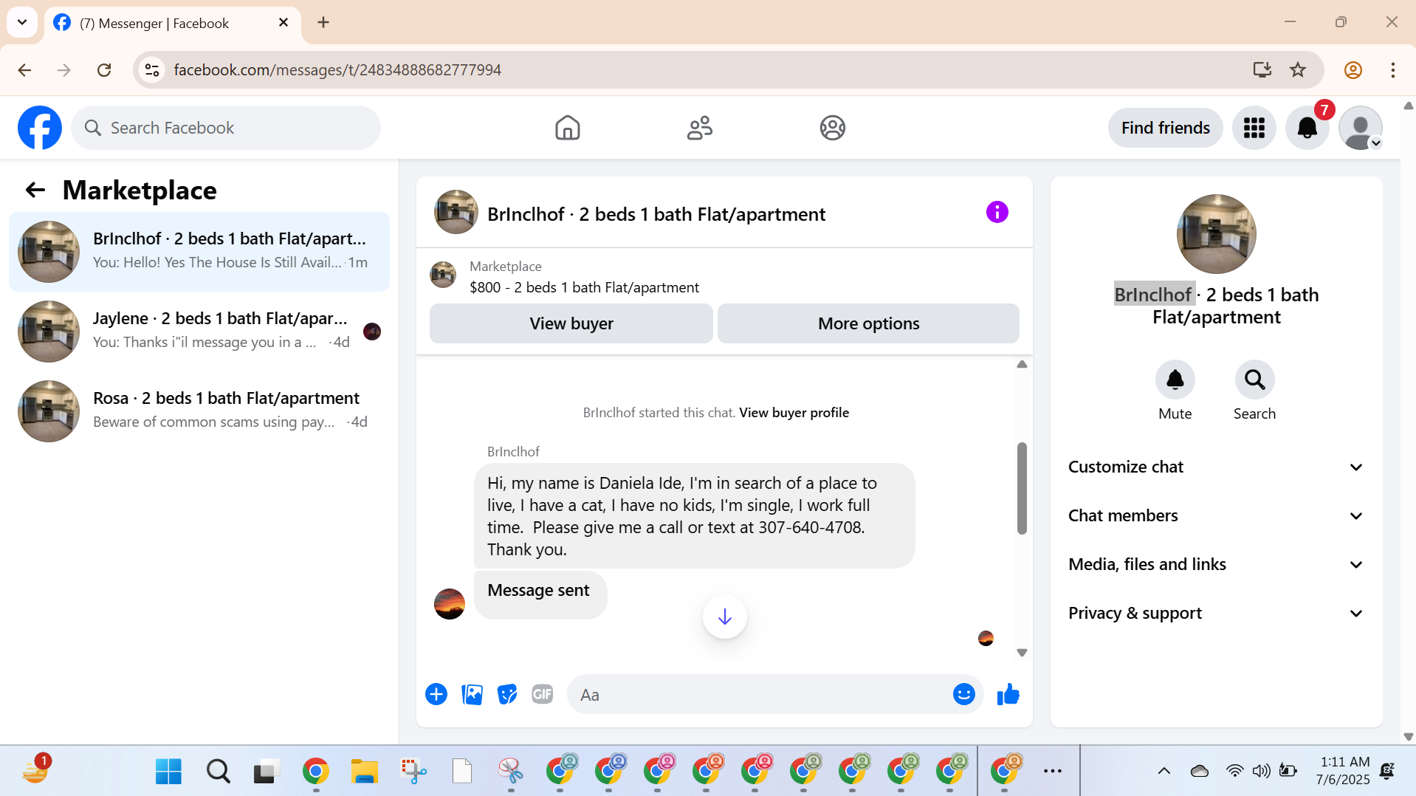Click the More options button
Viewport: 1416px width, 796px height.
pos(868,323)
